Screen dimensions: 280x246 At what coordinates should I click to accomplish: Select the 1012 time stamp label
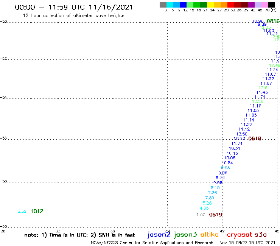(x=37, y=211)
